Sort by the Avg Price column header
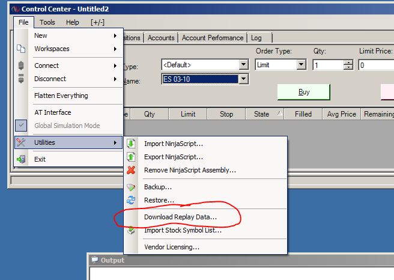This screenshot has width=394, height=280. pyautogui.click(x=342, y=114)
